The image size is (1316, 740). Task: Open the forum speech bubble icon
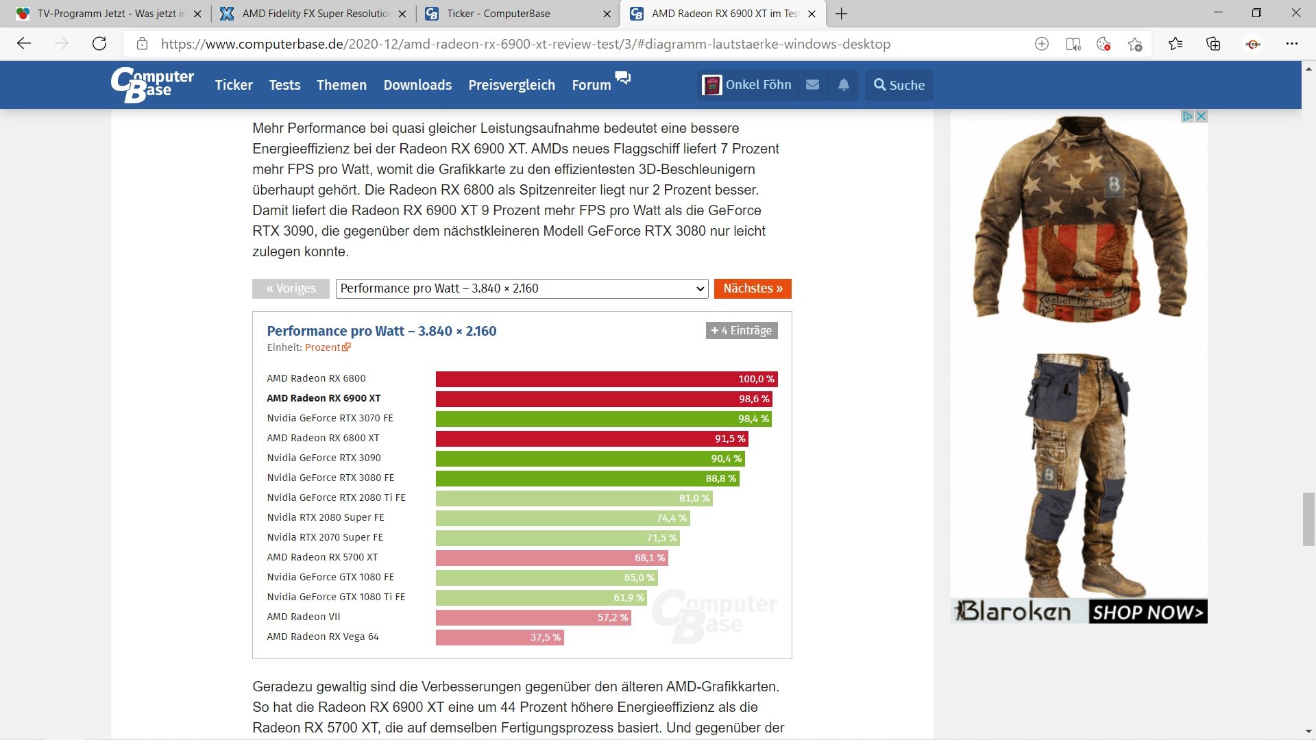[x=622, y=77]
